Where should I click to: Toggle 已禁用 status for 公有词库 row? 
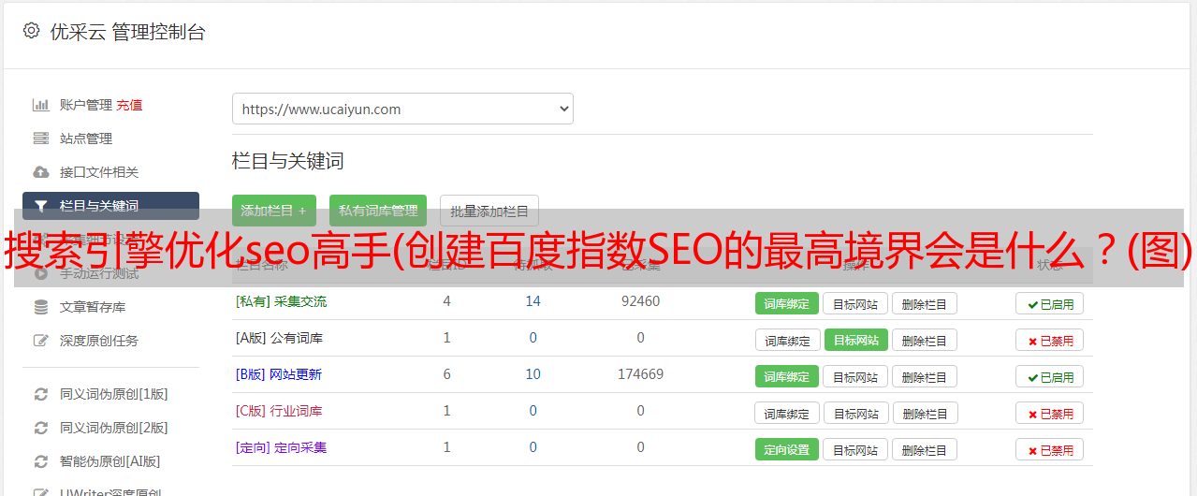(1049, 341)
